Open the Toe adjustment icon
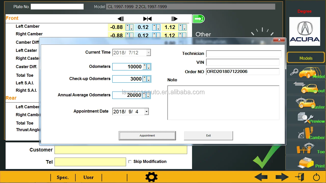The width and height of the screenshot is (326, 183). (x=306, y=149)
